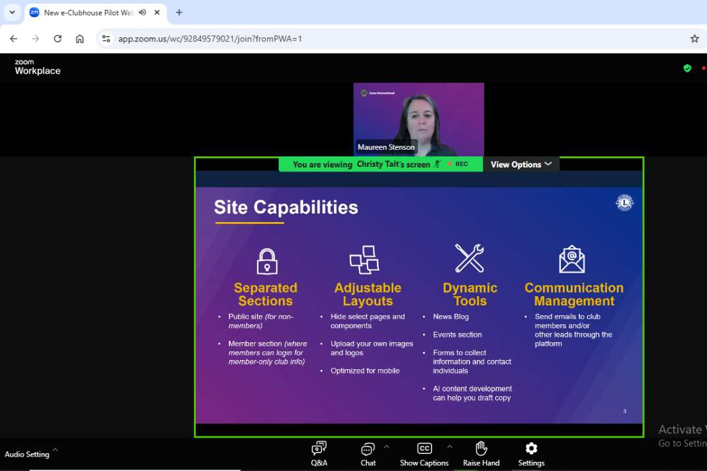Open the Q&A panel

[x=319, y=453]
